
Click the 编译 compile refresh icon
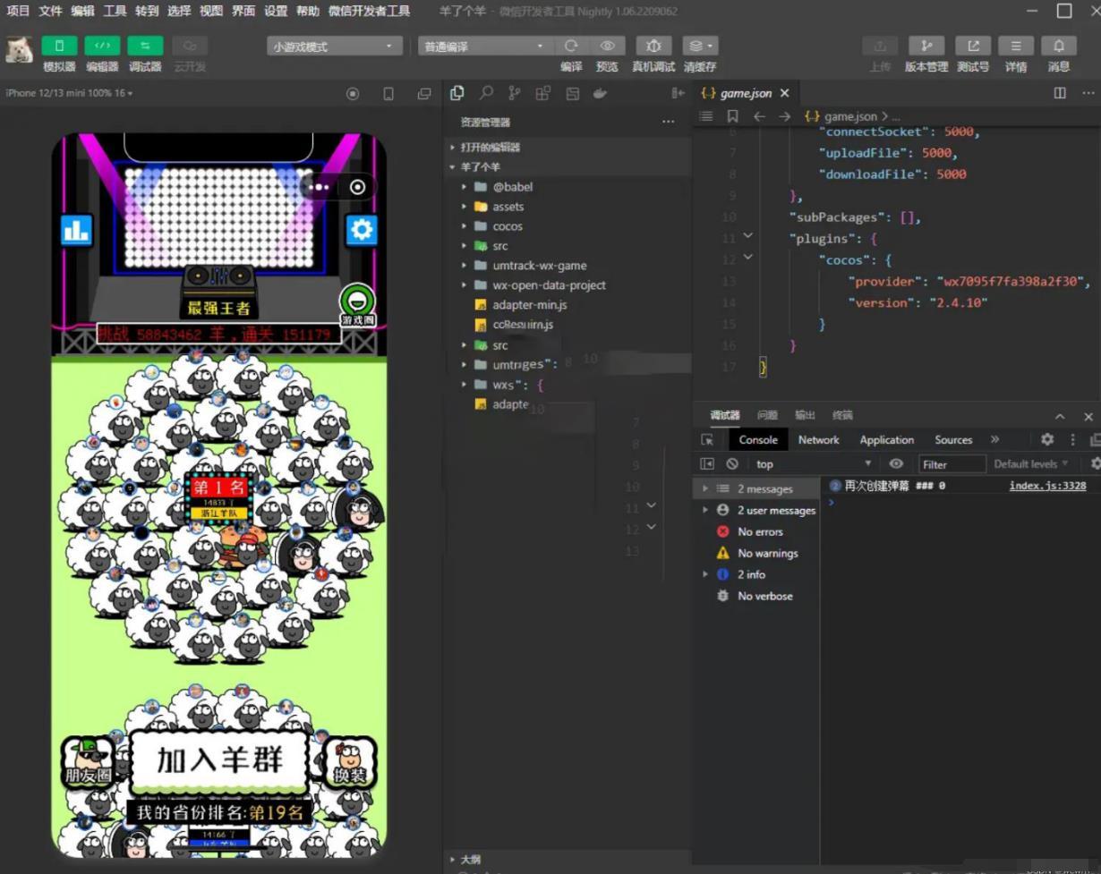pyautogui.click(x=571, y=47)
